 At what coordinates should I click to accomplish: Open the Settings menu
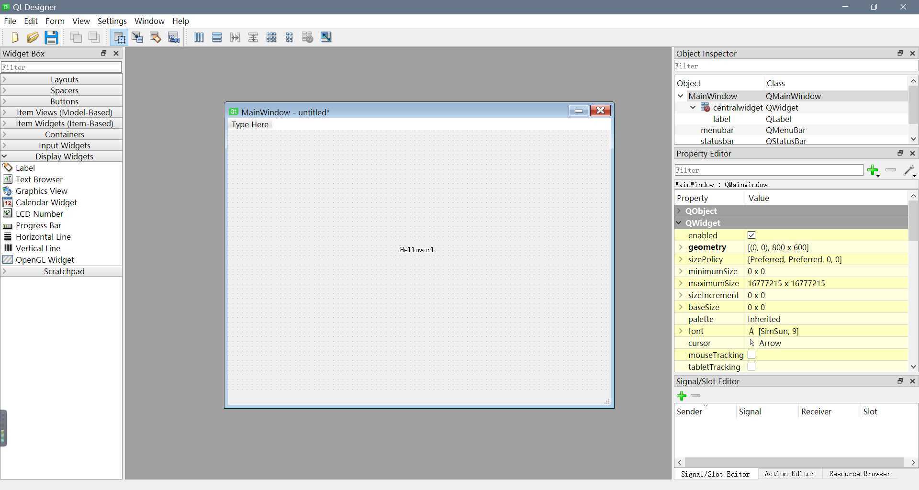(x=112, y=21)
